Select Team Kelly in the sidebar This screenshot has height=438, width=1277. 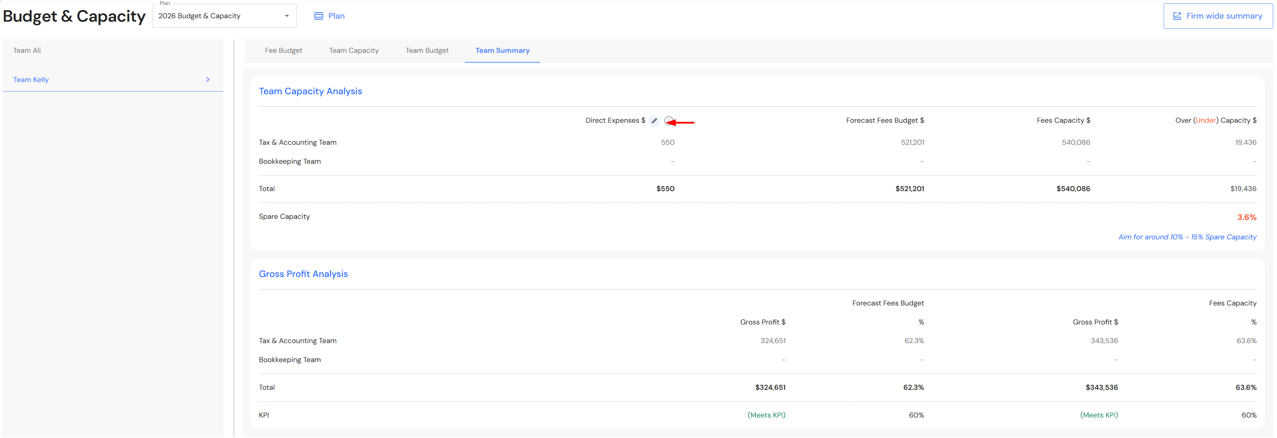click(x=31, y=80)
